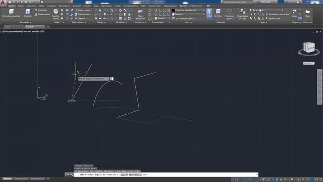
Task: Click Establecer como actual layer button
Action: pyautogui.click(x=278, y=14)
